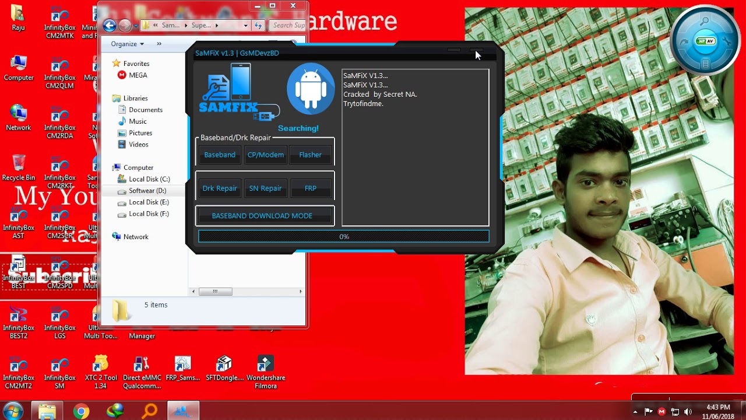Show more Explorer toolbar commands chevron
The image size is (746, 420).
pos(159,44)
